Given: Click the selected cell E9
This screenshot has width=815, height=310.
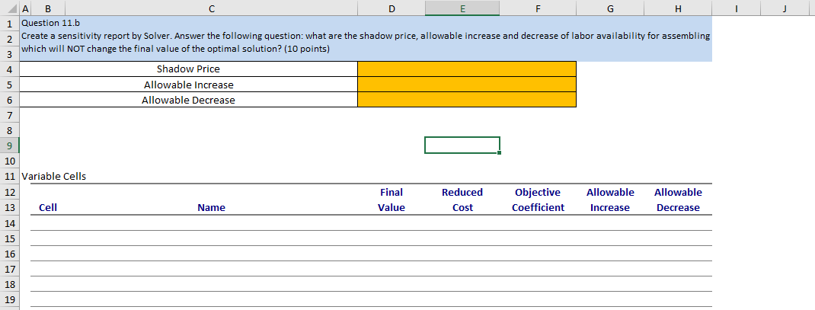Looking at the screenshot, I should [462, 145].
